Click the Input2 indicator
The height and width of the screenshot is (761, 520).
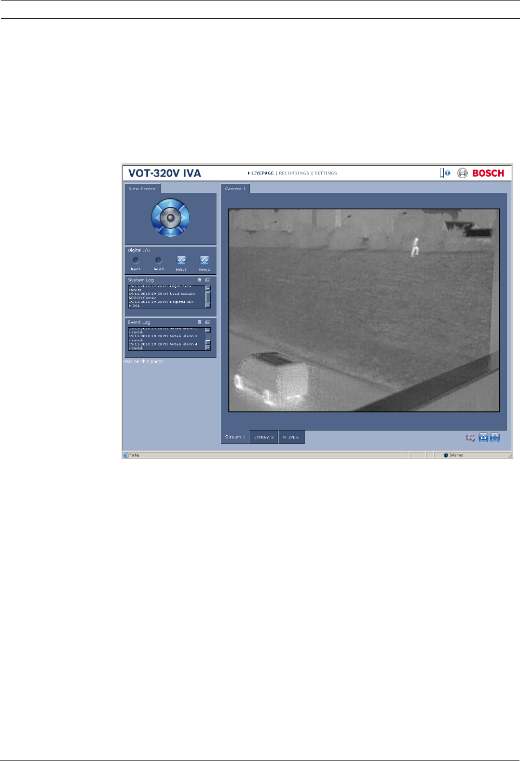(158, 260)
